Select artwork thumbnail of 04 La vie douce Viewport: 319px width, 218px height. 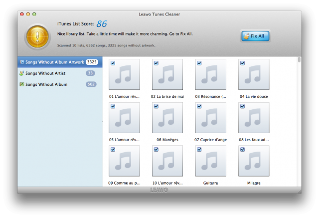pyautogui.click(x=254, y=74)
